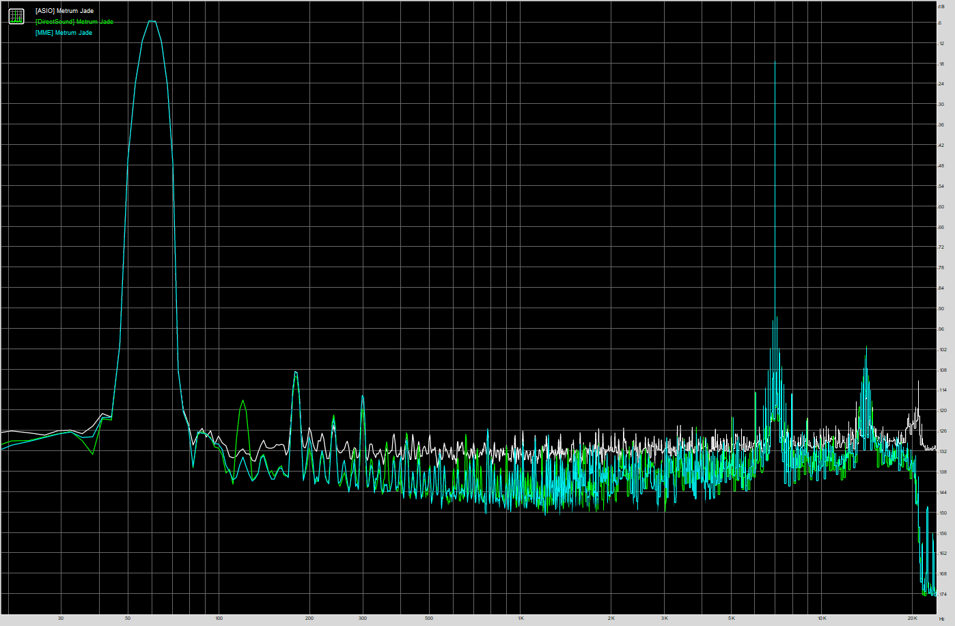Image resolution: width=955 pixels, height=626 pixels.
Task: Enable the crossed-out [DirectSound] Metrum Jade trace
Action: click(72, 21)
